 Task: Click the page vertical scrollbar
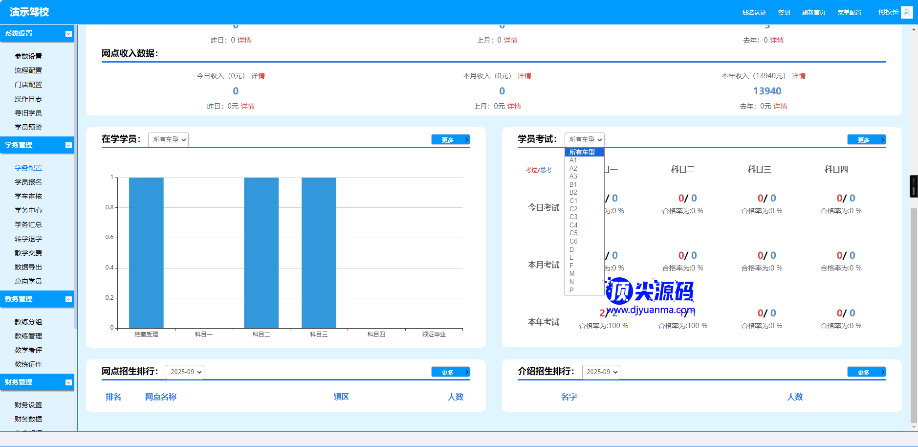[x=914, y=313]
